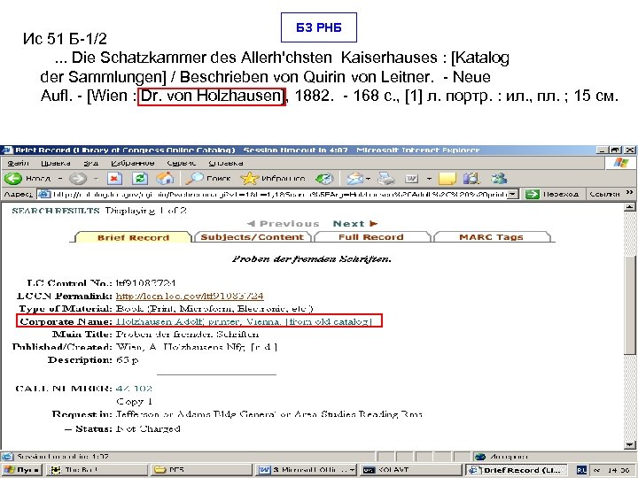Click the Ссылки links toolbar label

[604, 194]
